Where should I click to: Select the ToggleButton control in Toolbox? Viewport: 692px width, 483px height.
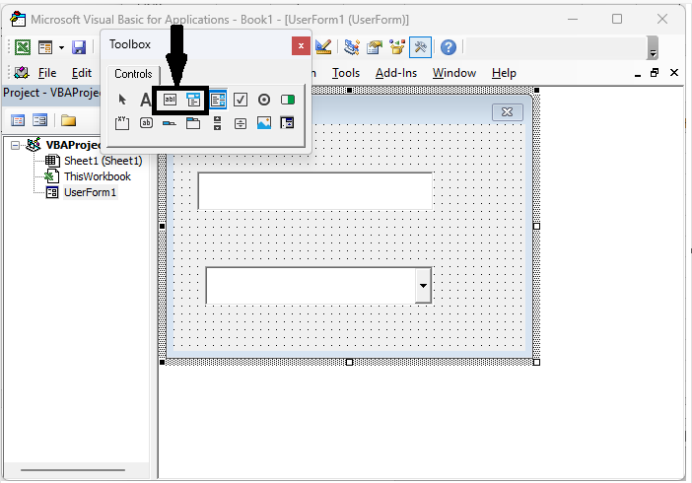(x=288, y=100)
